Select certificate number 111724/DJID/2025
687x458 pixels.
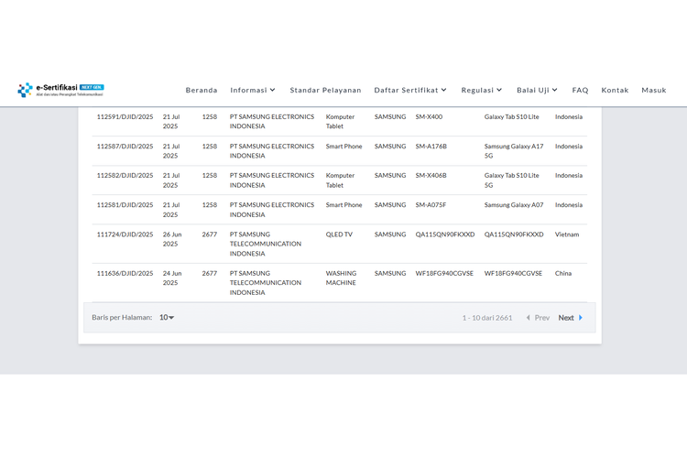[125, 234]
